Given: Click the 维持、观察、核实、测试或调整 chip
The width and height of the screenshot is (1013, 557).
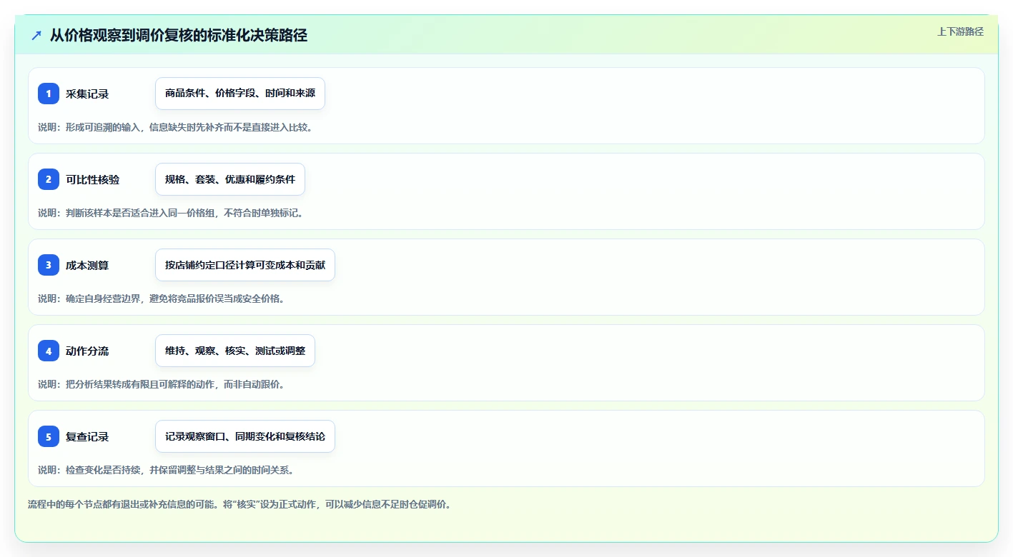Looking at the screenshot, I should [235, 351].
